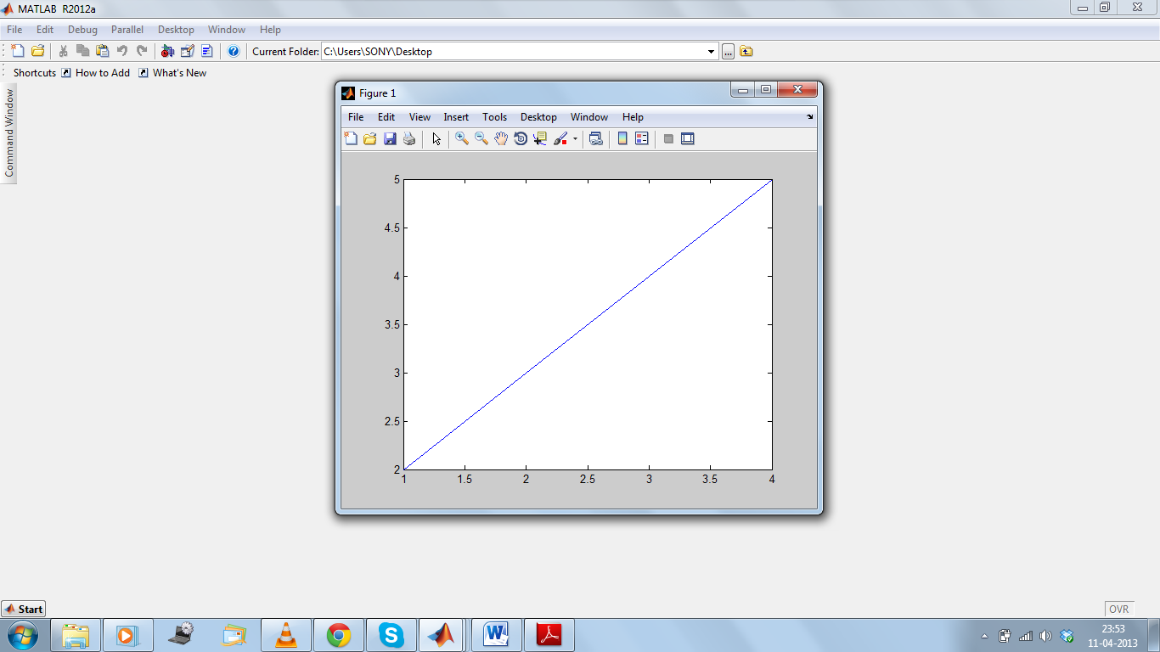Select the Zoom In tool in the figure toolbar
The image size is (1160, 652).
coord(462,138)
